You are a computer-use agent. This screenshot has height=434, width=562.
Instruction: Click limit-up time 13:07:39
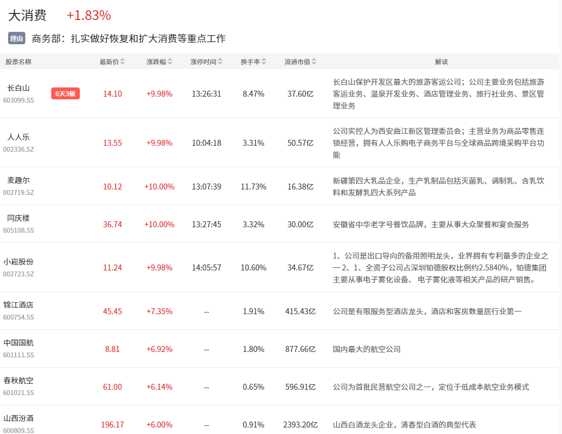coord(207,187)
